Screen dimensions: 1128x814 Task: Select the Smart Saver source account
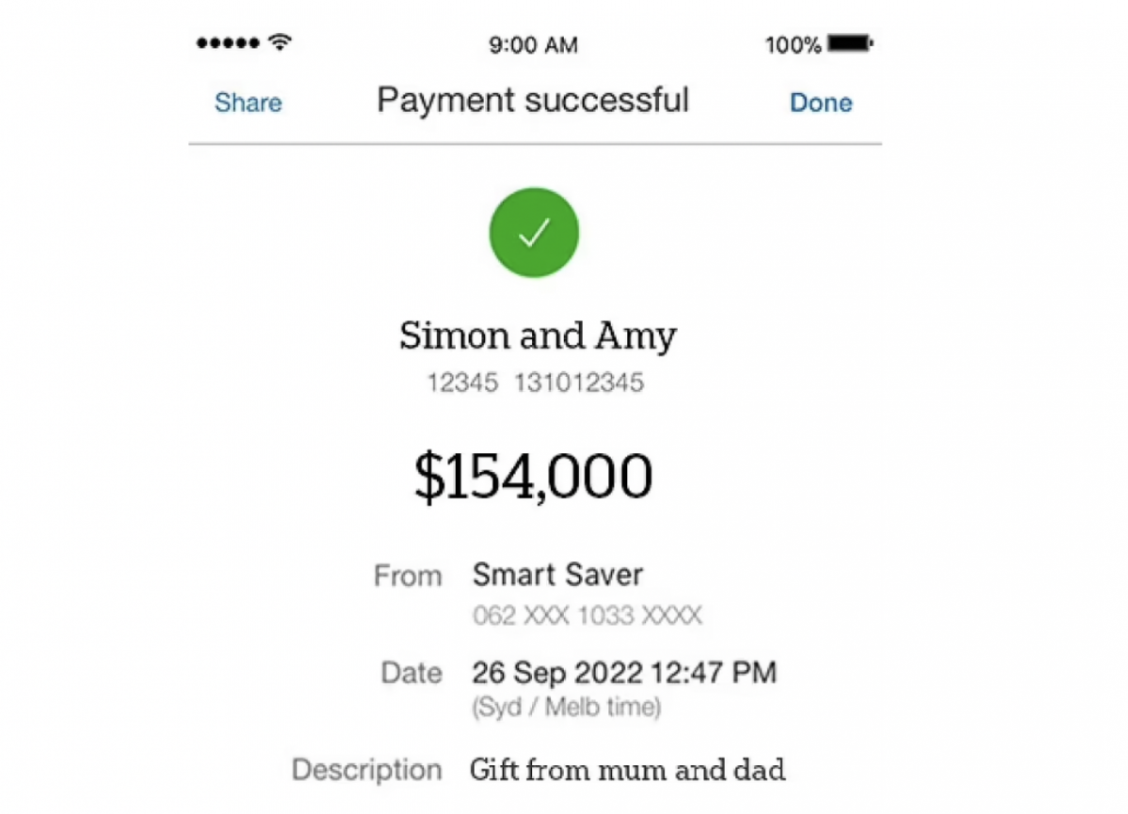(557, 574)
